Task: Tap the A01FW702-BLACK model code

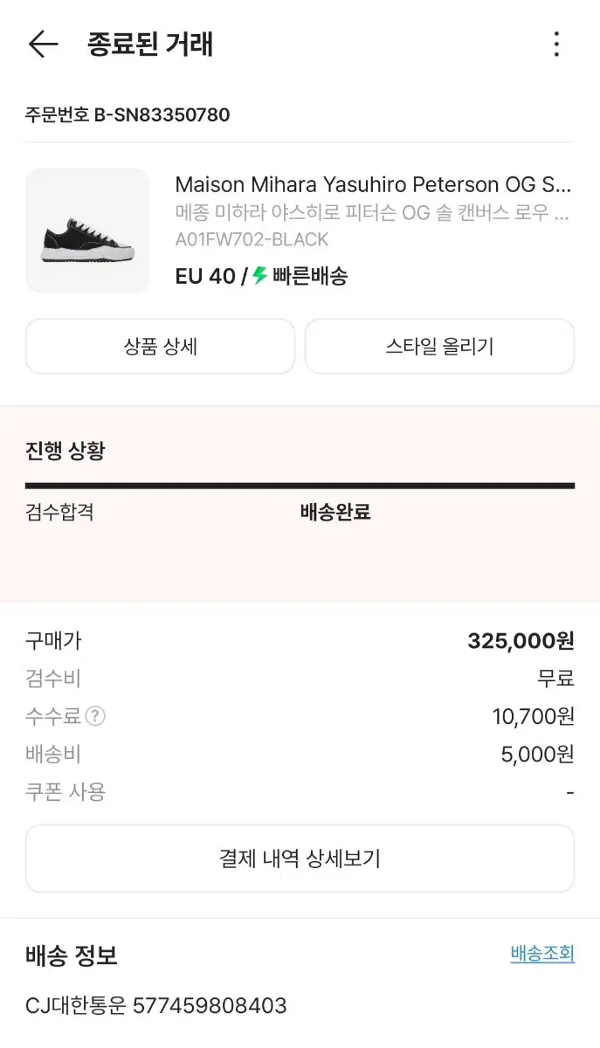Action: 252,239
